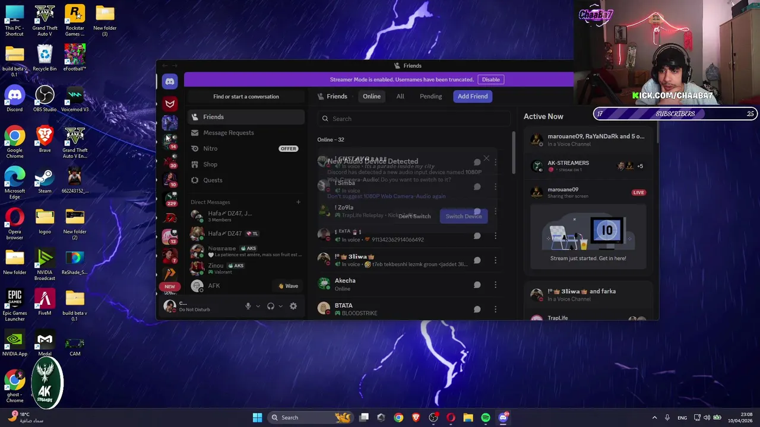This screenshot has width=760, height=427.
Task: Open Discord User Settings gear
Action: tap(293, 306)
